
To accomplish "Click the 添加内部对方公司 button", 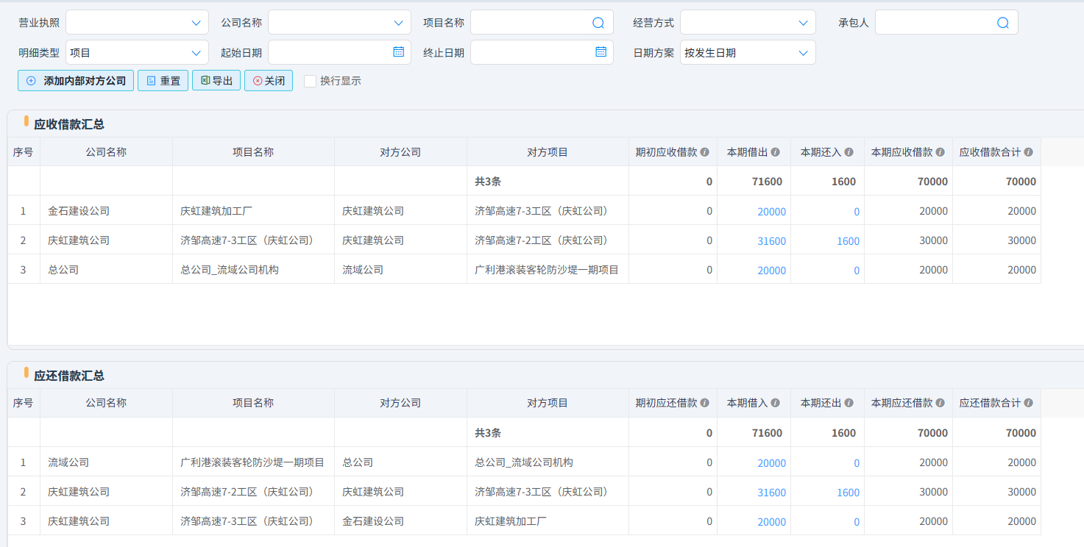I will click(x=76, y=81).
